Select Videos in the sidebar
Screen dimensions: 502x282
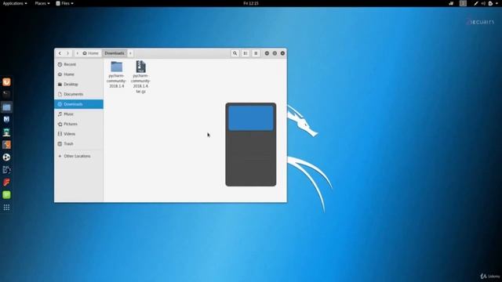point(78,134)
